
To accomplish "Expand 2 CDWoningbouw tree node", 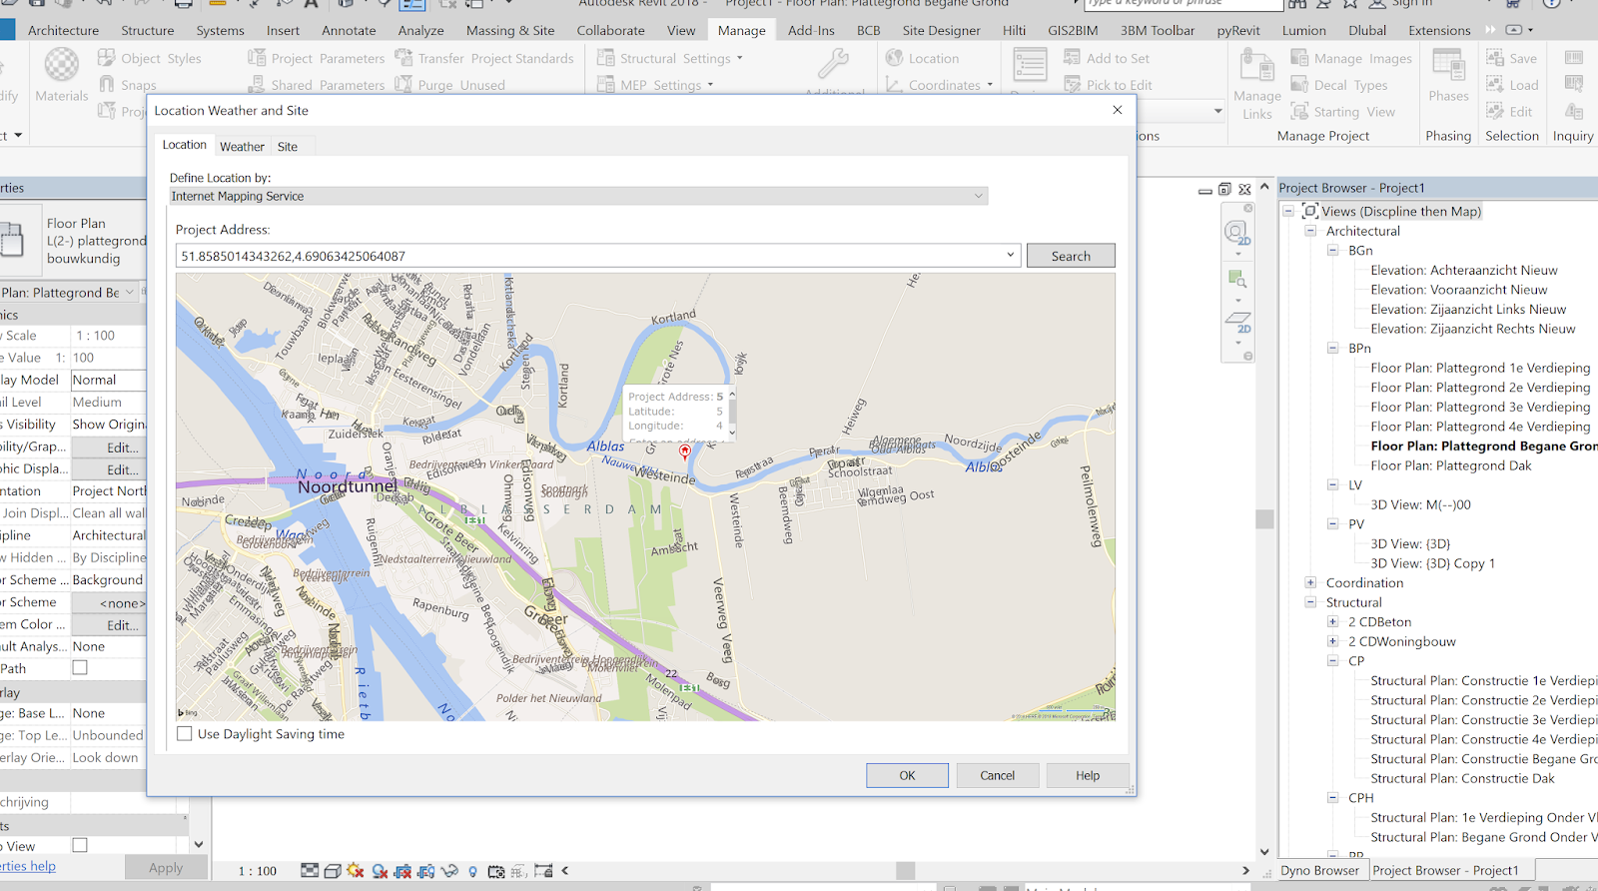I will point(1332,641).
